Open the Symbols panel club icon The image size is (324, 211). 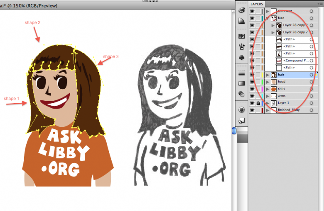point(242,58)
